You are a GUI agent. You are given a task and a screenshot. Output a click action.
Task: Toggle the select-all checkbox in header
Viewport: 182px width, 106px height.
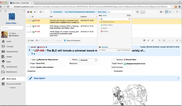[30, 17]
